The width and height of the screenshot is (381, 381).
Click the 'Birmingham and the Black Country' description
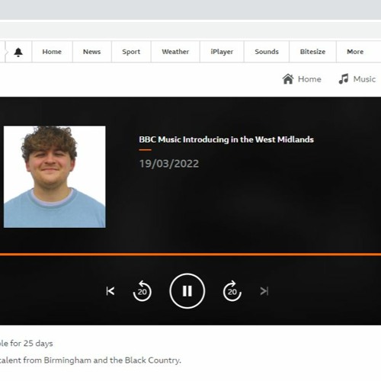(x=112, y=360)
